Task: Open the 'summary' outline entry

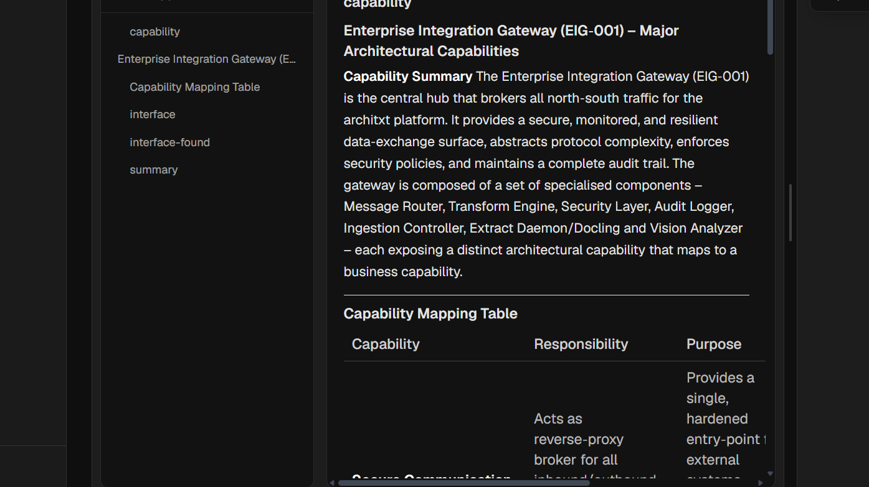Action: pos(153,170)
